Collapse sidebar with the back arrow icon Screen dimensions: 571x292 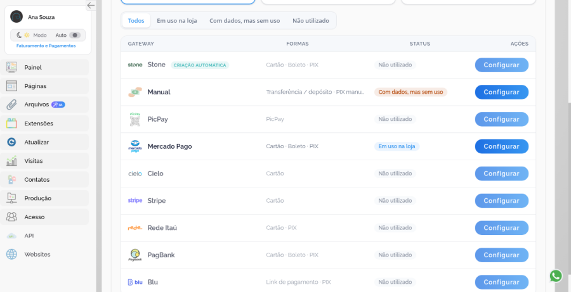pyautogui.click(x=91, y=5)
